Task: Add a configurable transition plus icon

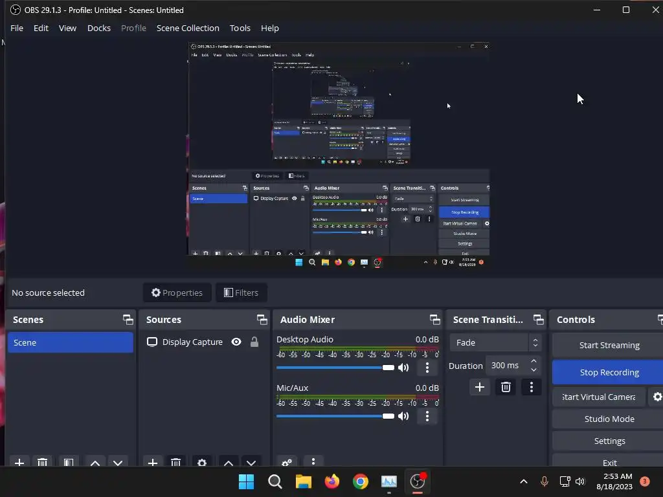Action: coord(480,387)
